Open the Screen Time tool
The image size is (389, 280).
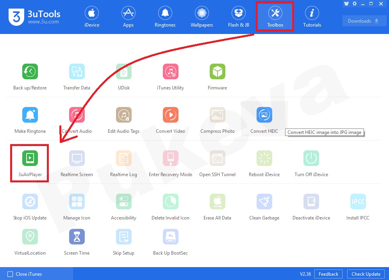point(77,242)
